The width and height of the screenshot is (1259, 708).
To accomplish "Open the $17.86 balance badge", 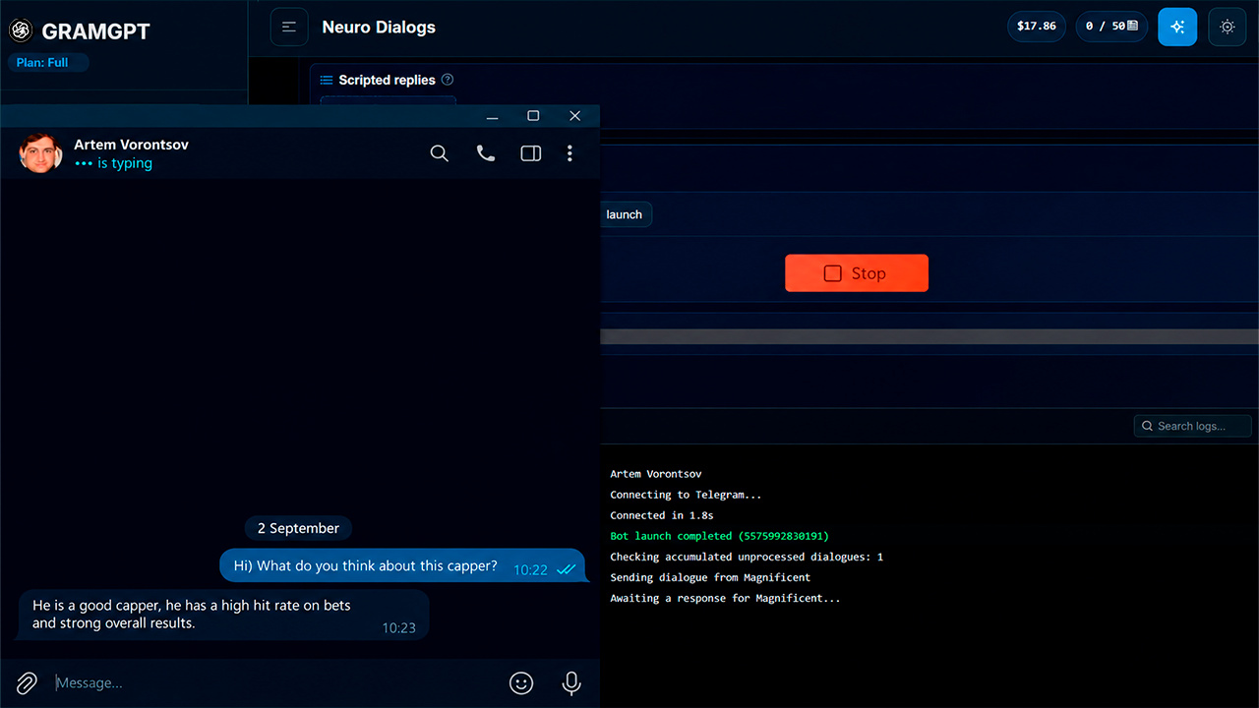I will (1037, 27).
